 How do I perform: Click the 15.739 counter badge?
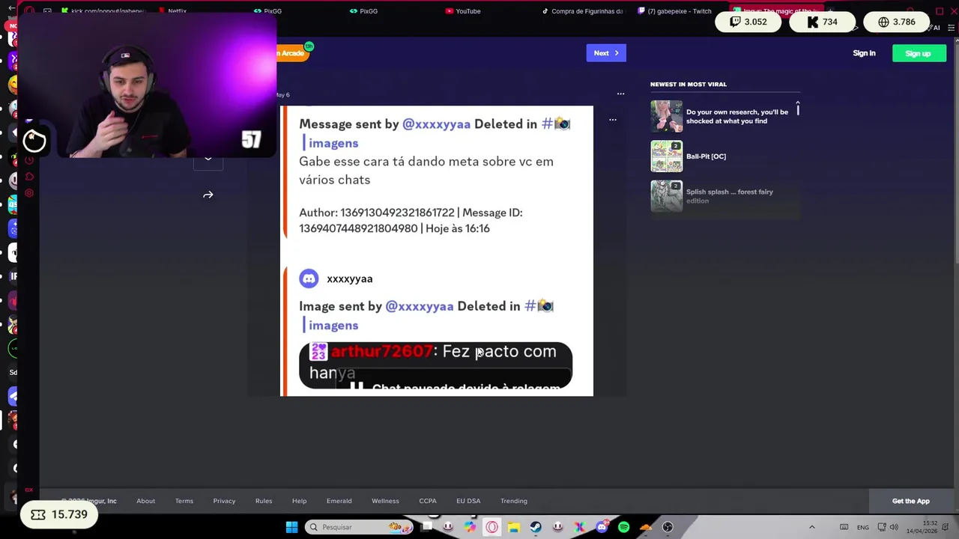click(58, 514)
